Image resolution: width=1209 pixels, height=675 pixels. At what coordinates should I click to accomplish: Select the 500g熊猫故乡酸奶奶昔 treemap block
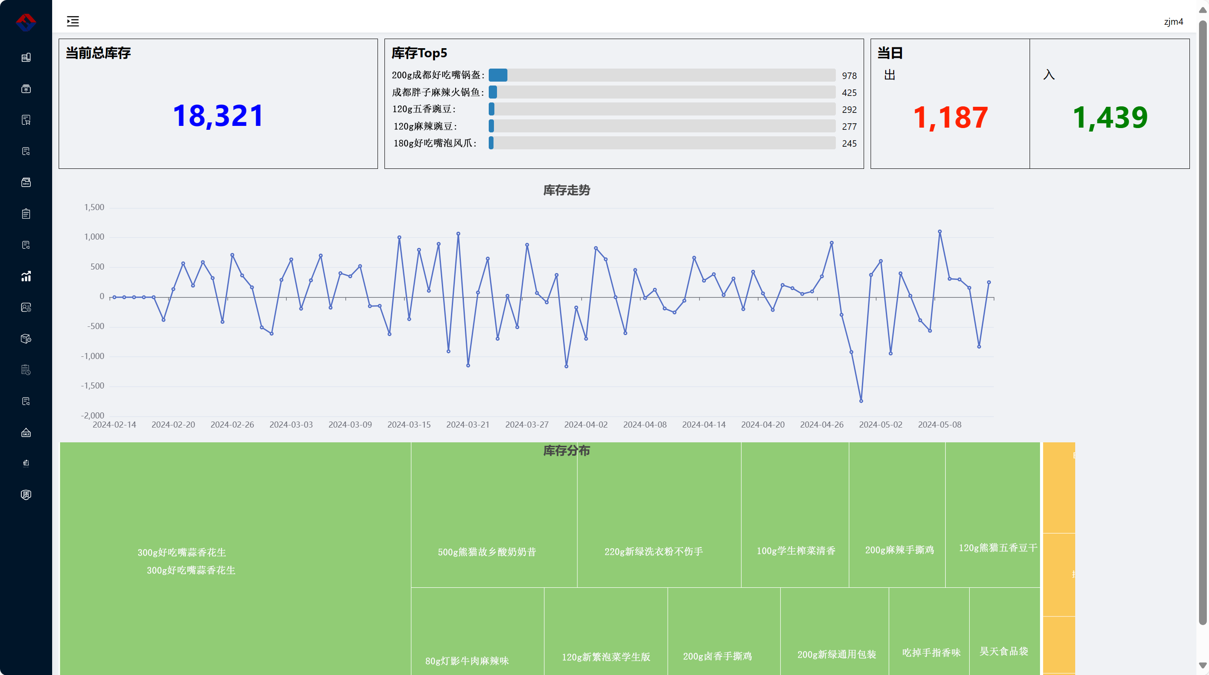[494, 514]
